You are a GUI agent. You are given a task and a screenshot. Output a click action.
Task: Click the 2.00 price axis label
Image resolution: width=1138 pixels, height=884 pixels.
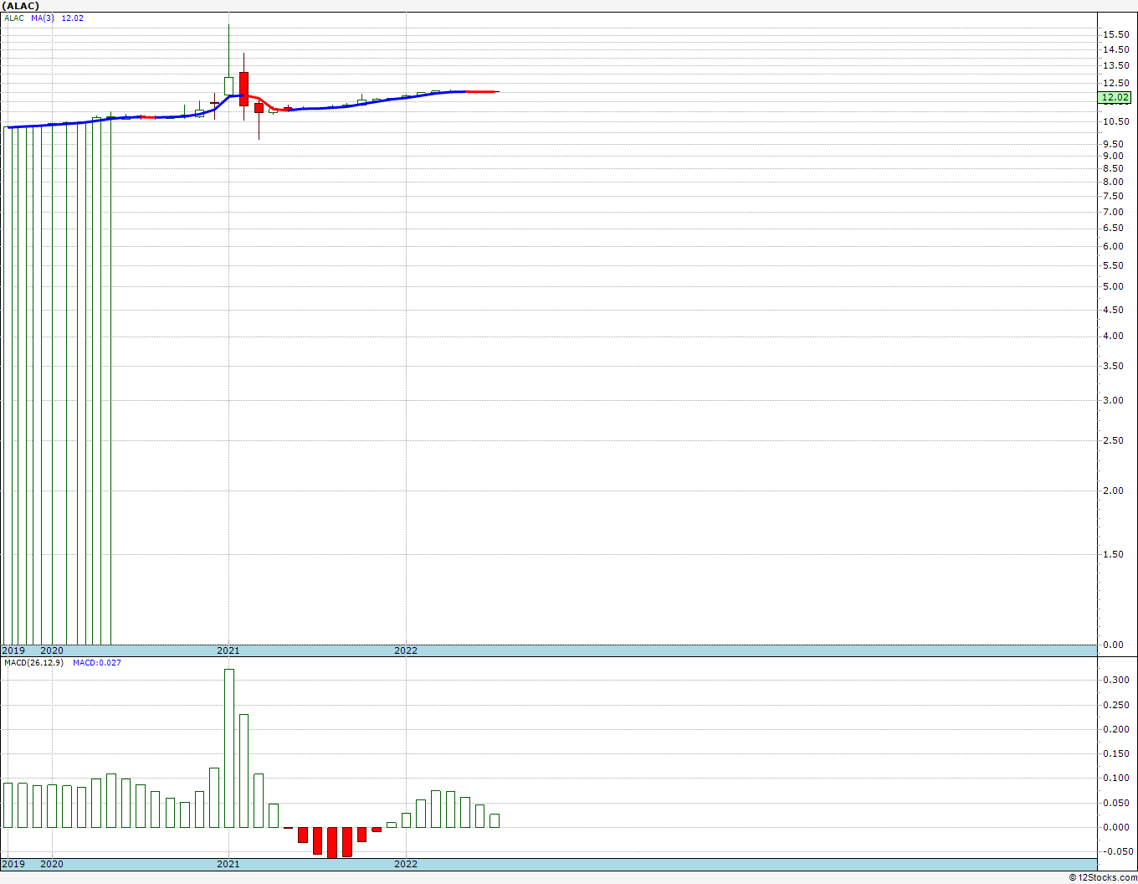(1113, 491)
